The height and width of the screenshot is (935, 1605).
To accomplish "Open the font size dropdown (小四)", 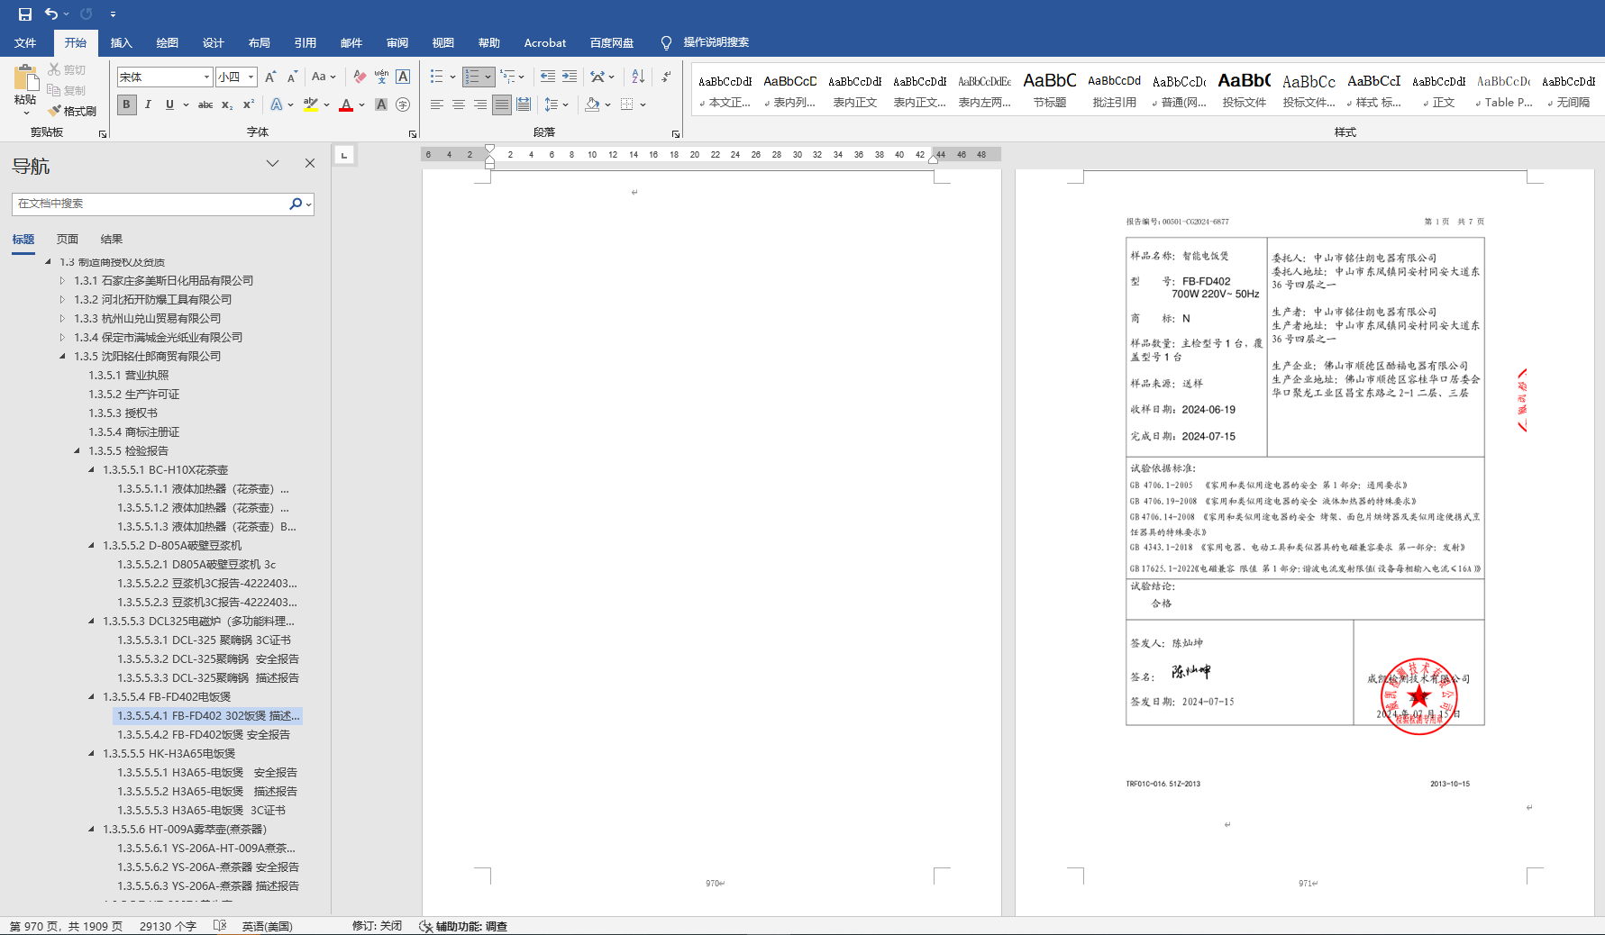I will pos(251,77).
